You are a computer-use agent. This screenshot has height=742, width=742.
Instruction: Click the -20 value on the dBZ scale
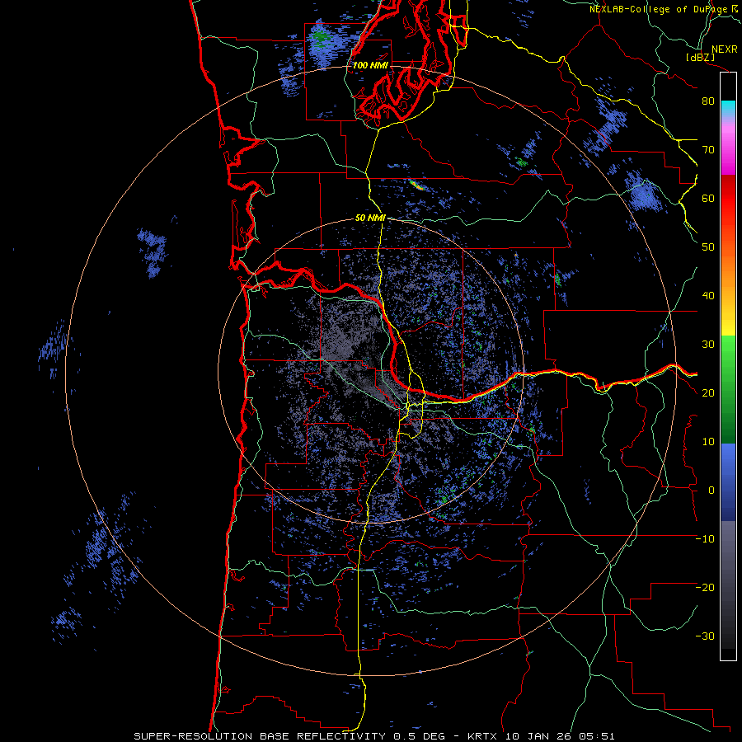(705, 588)
